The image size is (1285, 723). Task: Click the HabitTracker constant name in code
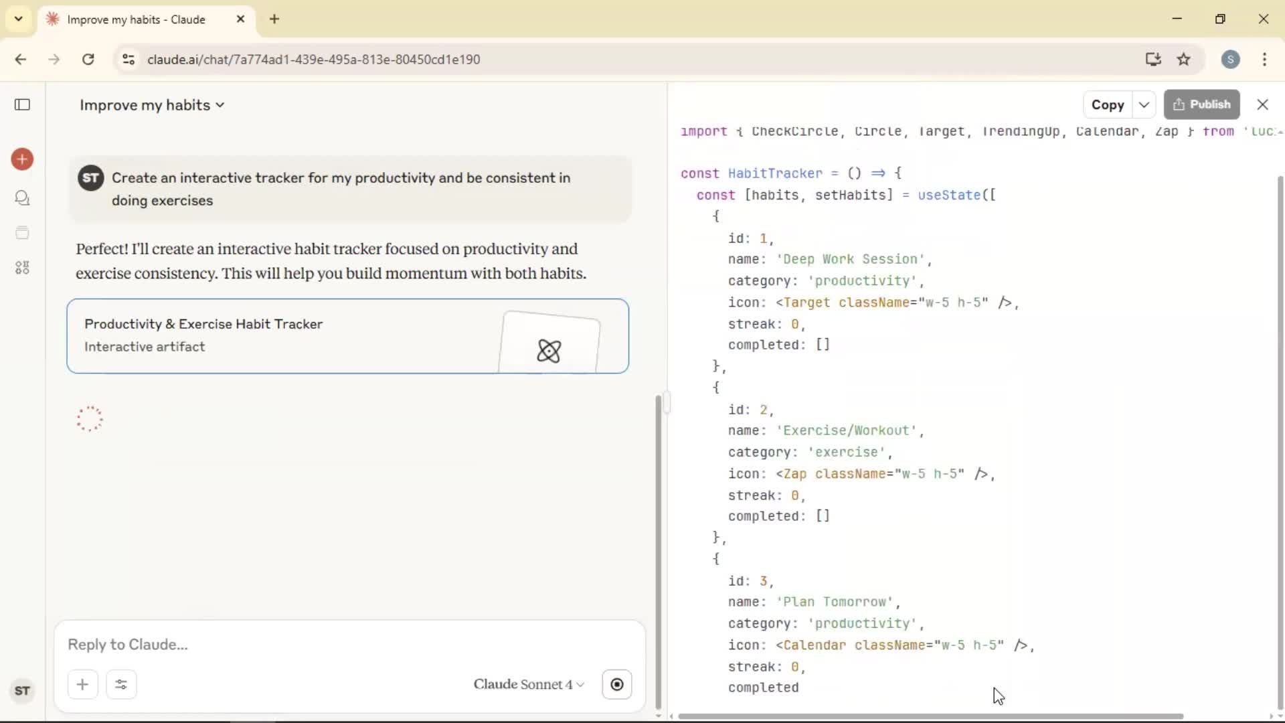(x=775, y=173)
